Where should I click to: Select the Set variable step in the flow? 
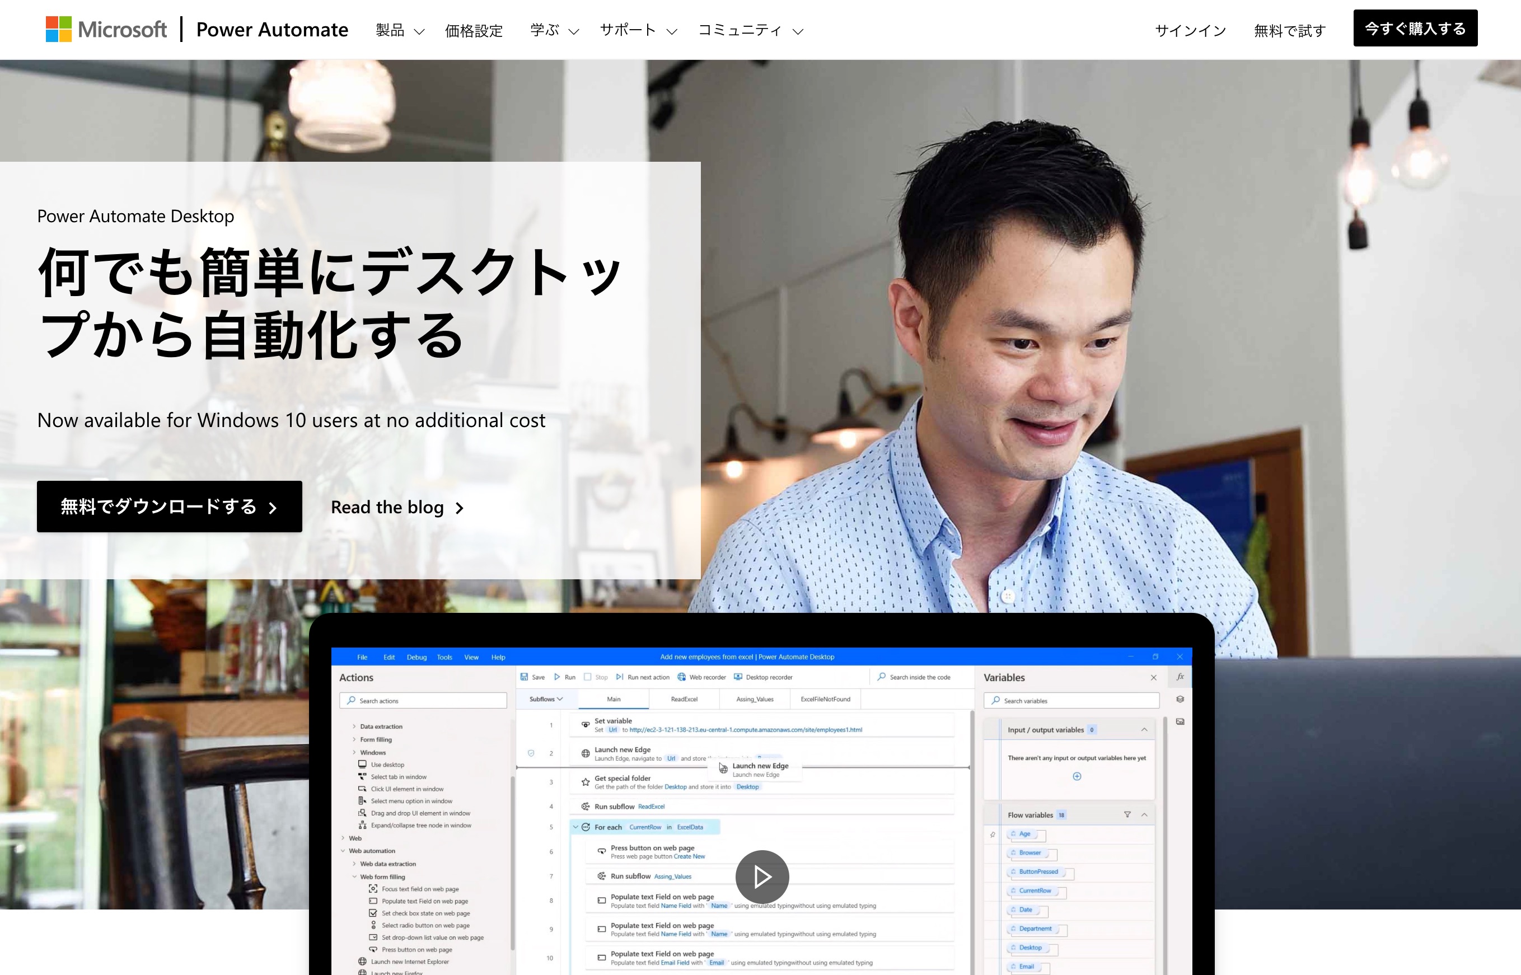click(762, 725)
